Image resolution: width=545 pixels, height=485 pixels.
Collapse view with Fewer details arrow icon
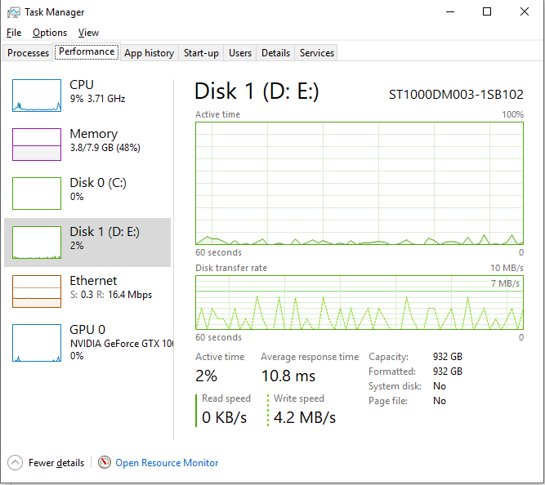point(15,462)
